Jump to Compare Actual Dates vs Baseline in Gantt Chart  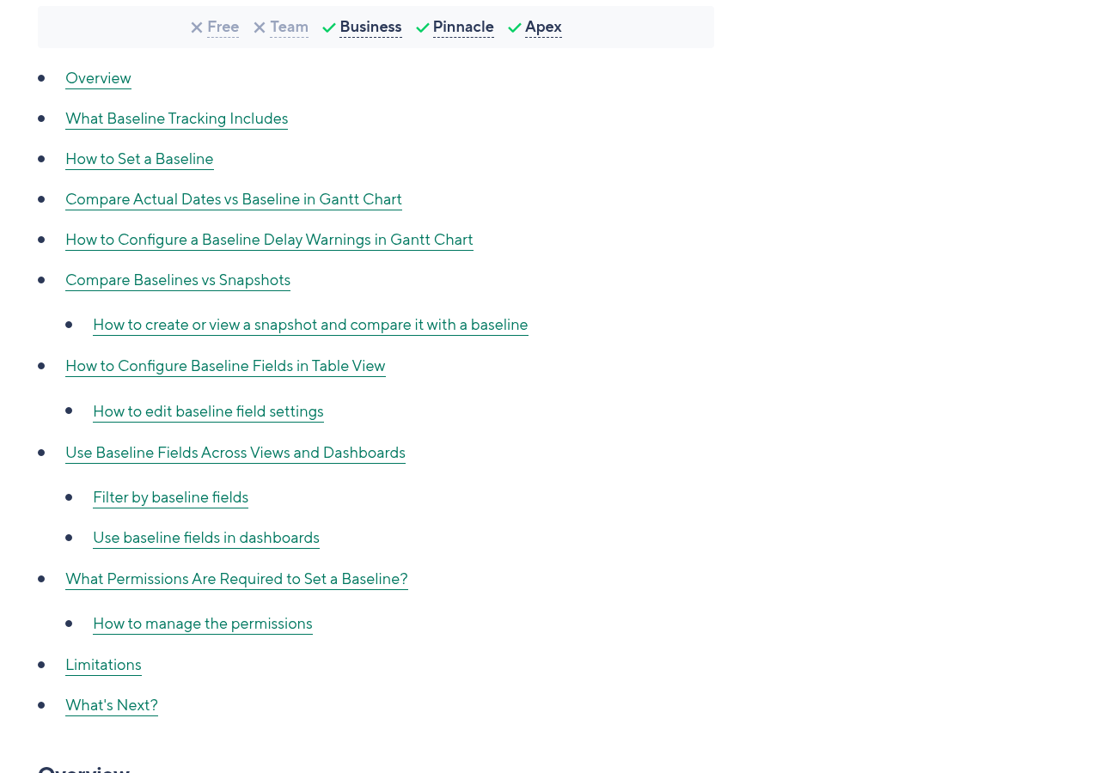click(x=234, y=199)
